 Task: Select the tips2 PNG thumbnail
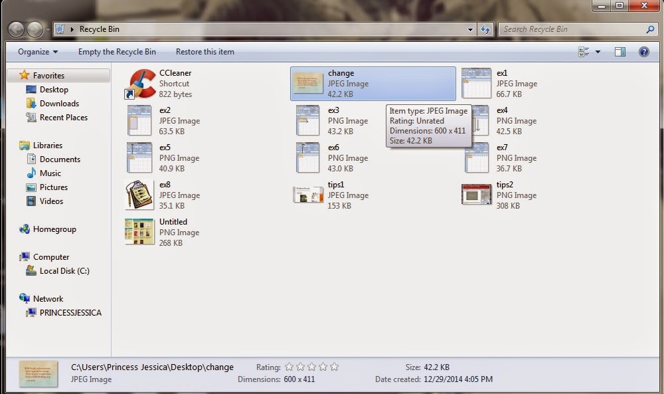tap(476, 195)
